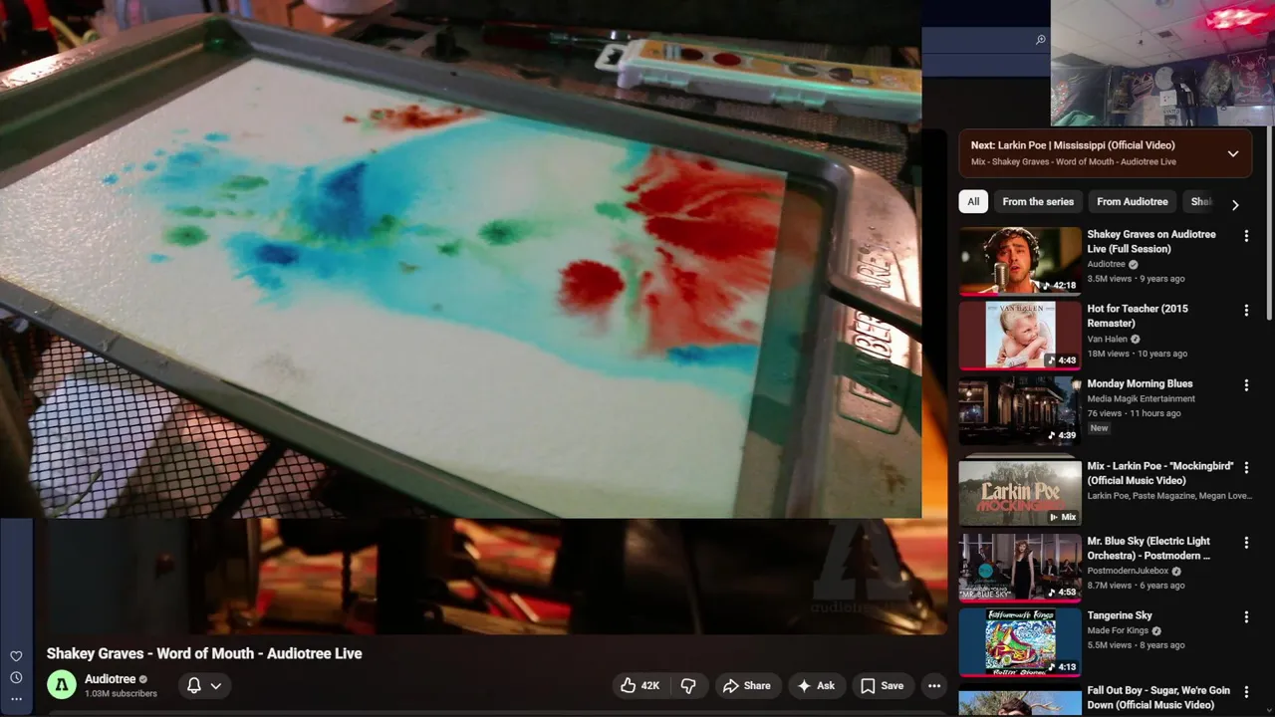The width and height of the screenshot is (1275, 717).
Task: Open options menu for Shakey Graves Full Session
Action: click(1246, 236)
